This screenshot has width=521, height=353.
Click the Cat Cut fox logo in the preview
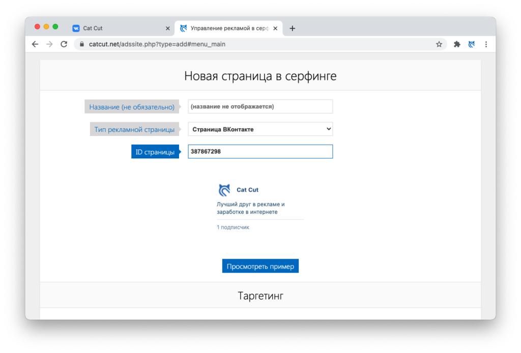[x=224, y=189]
